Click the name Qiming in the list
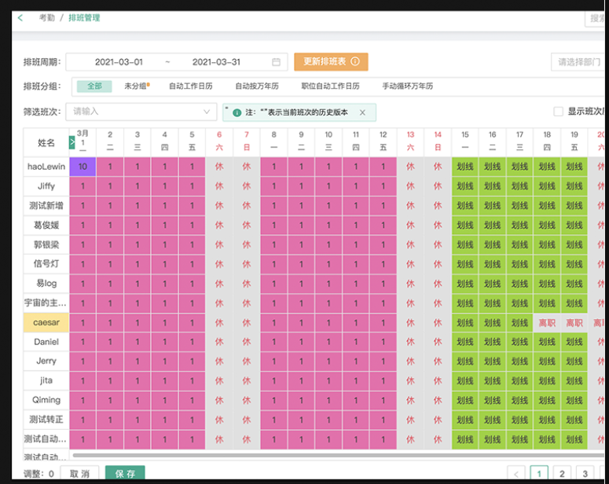The height and width of the screenshot is (484, 609). (x=46, y=400)
